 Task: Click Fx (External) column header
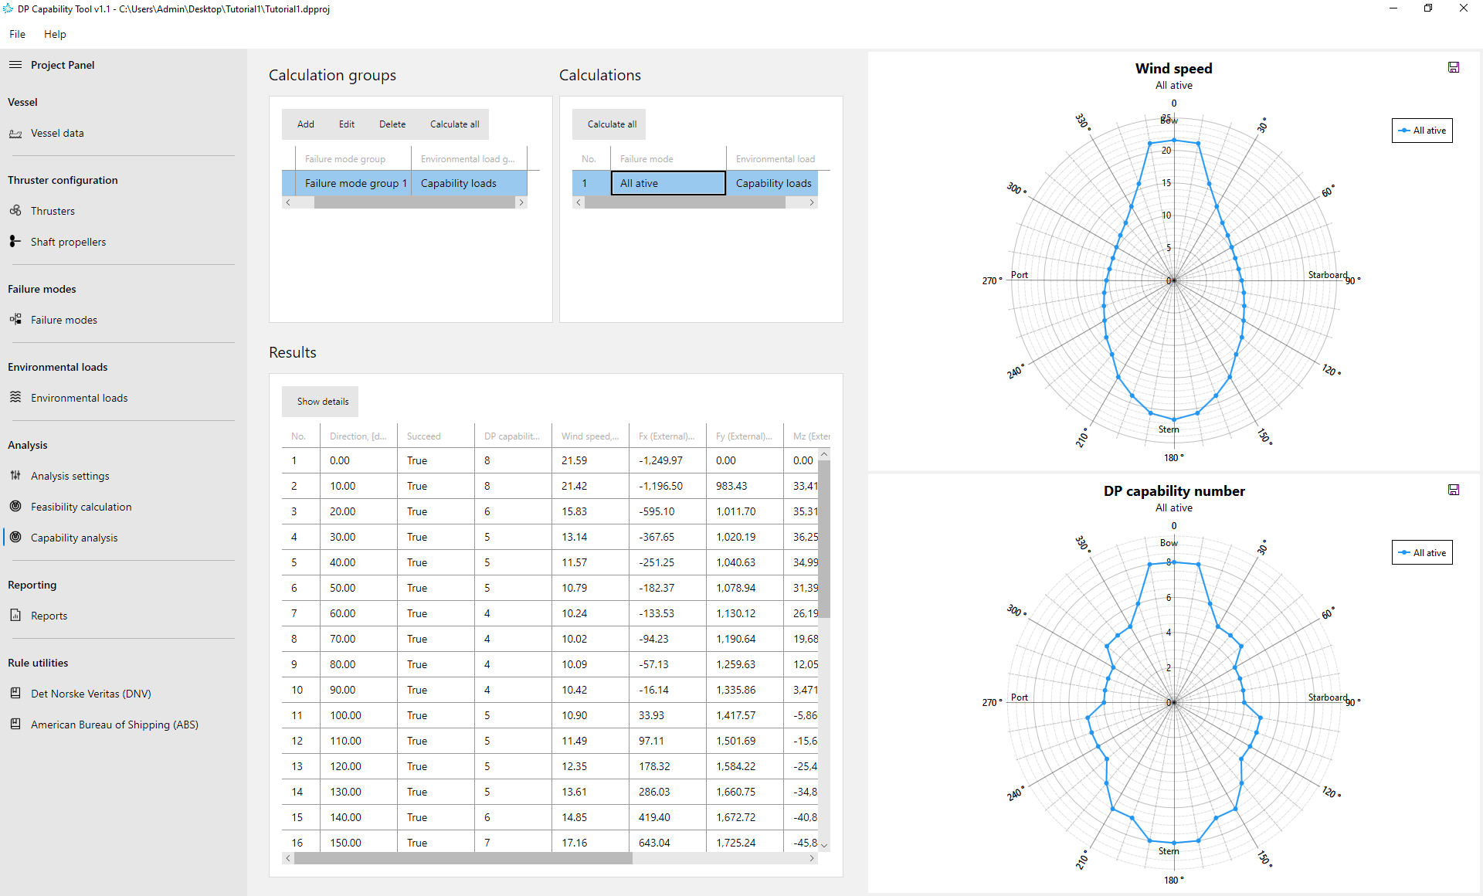[x=667, y=436]
